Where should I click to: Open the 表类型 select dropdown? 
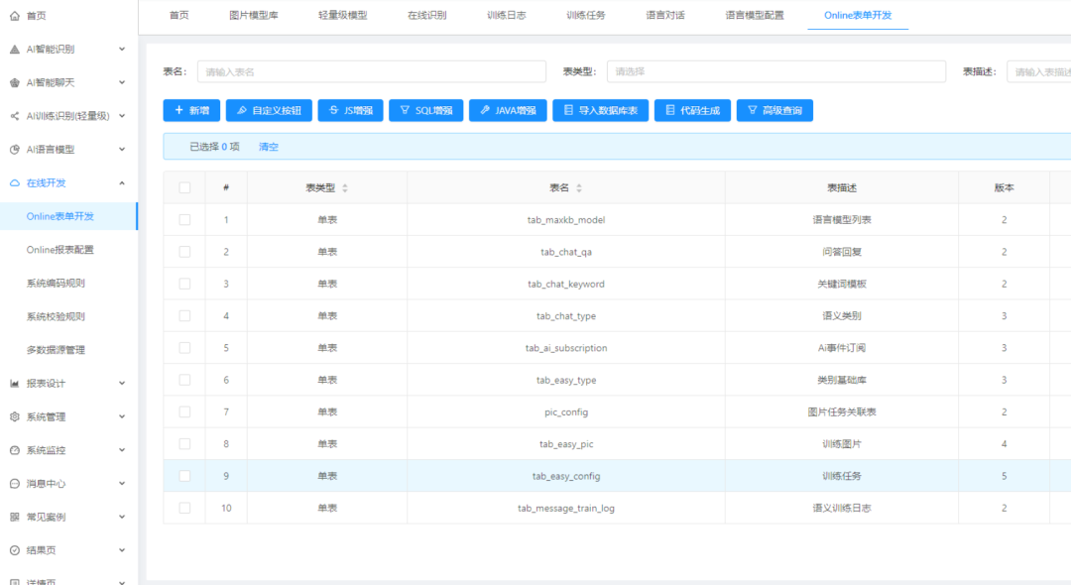[775, 71]
